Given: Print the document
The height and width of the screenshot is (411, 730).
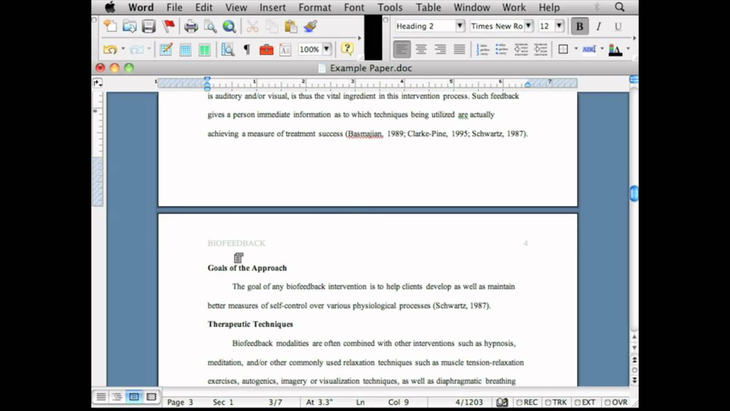Looking at the screenshot, I should click(x=191, y=26).
